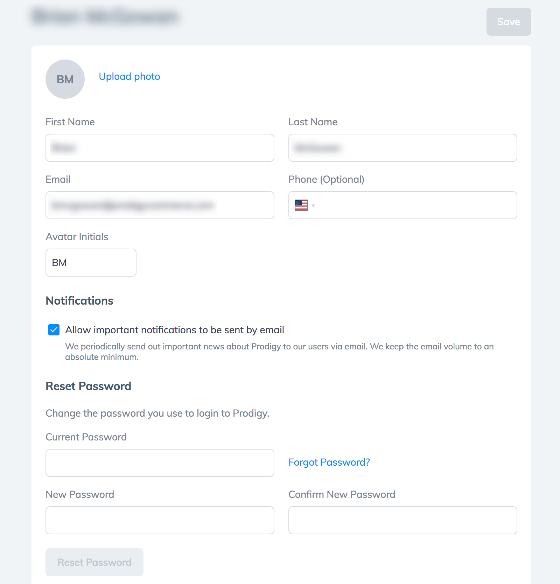Click the New Password field
The image size is (560, 584).
tap(160, 520)
